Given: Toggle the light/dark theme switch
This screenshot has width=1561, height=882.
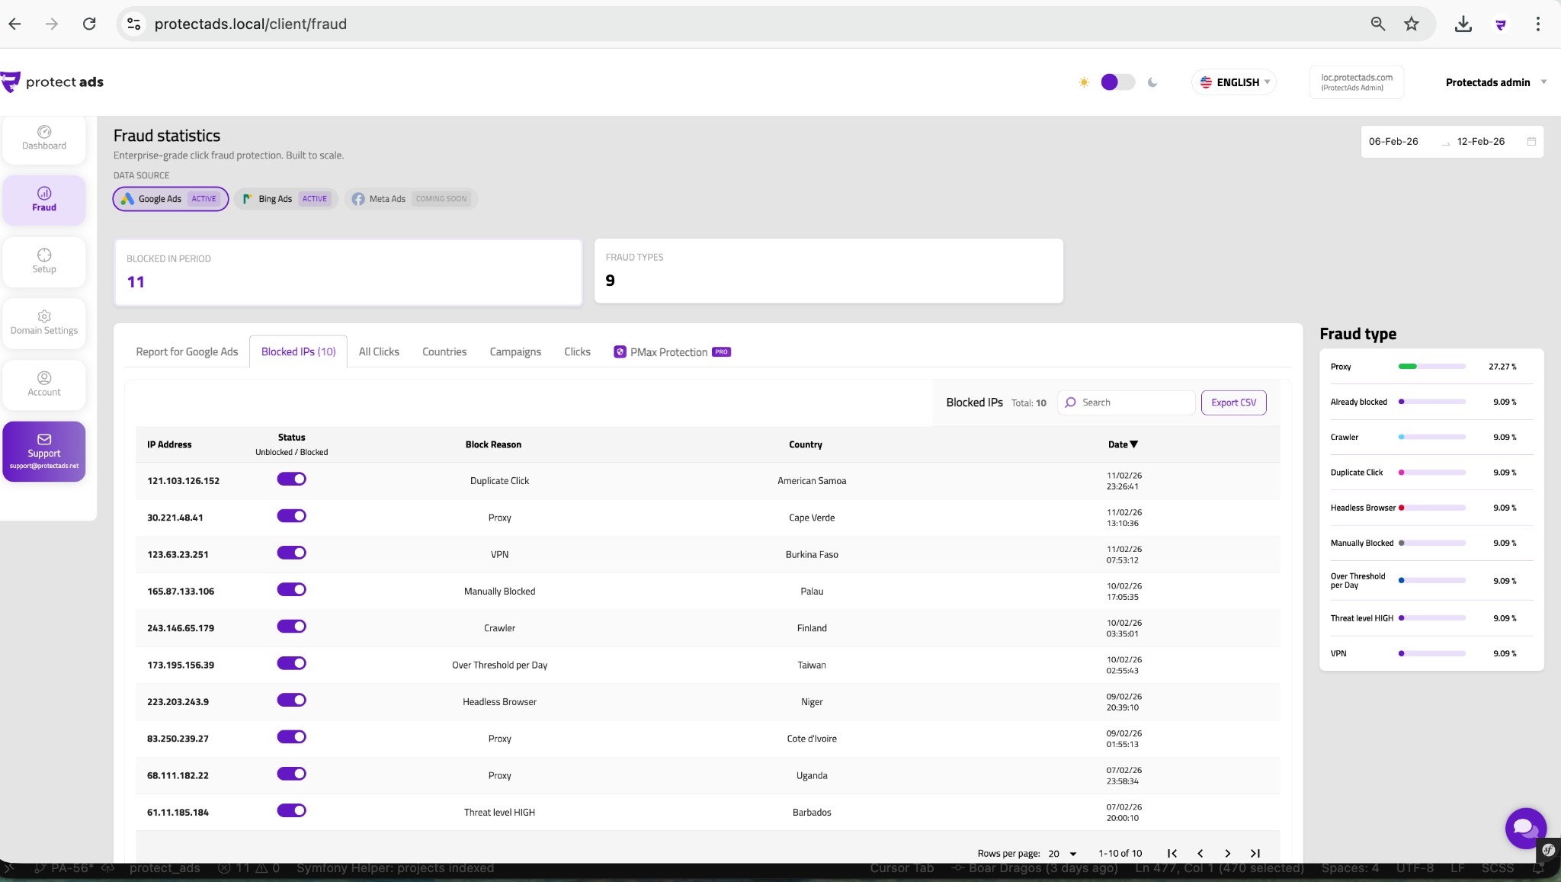Looking at the screenshot, I should coord(1118,82).
